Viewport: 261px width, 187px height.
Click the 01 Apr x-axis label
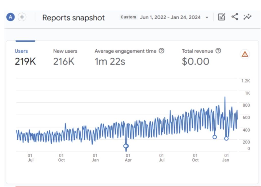click(128, 158)
